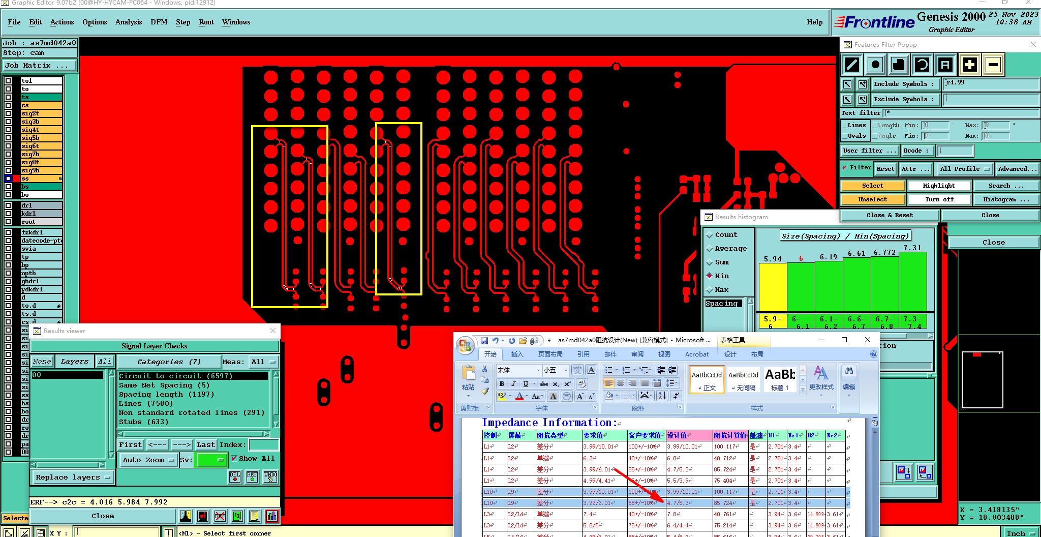Expand Word styles gallery more arrow
Viewport: 1041px width, 537px height.
tap(803, 389)
